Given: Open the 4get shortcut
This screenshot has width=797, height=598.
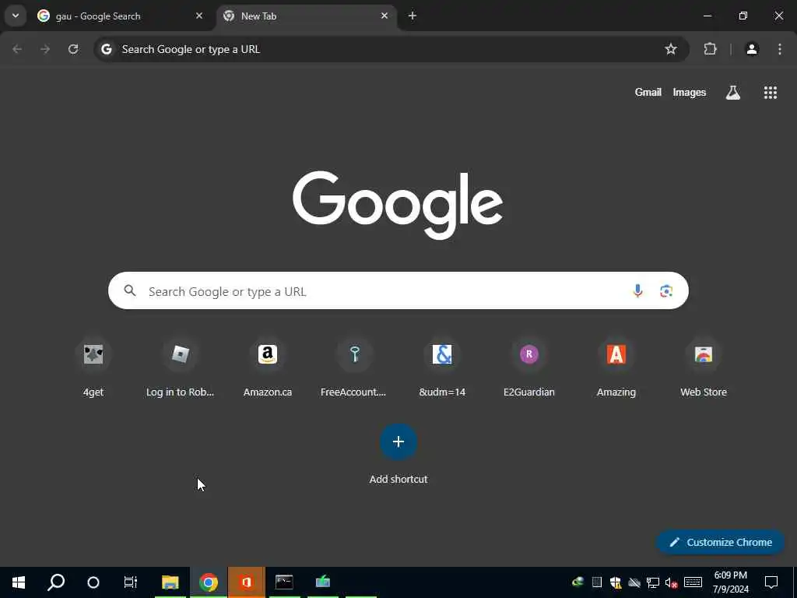Looking at the screenshot, I should (93, 368).
